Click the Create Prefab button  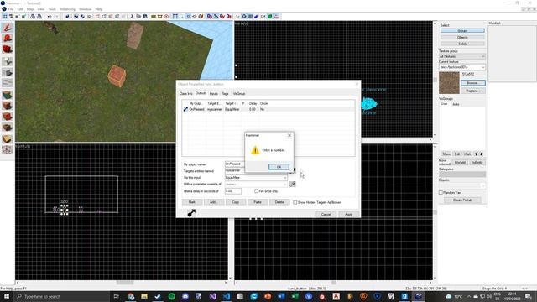(462, 200)
